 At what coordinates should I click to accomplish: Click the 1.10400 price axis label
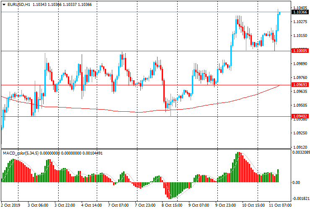click(300, 8)
